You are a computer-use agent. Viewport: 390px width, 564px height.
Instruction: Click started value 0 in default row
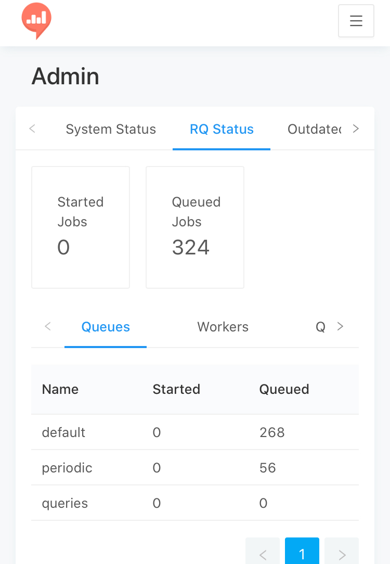point(157,432)
